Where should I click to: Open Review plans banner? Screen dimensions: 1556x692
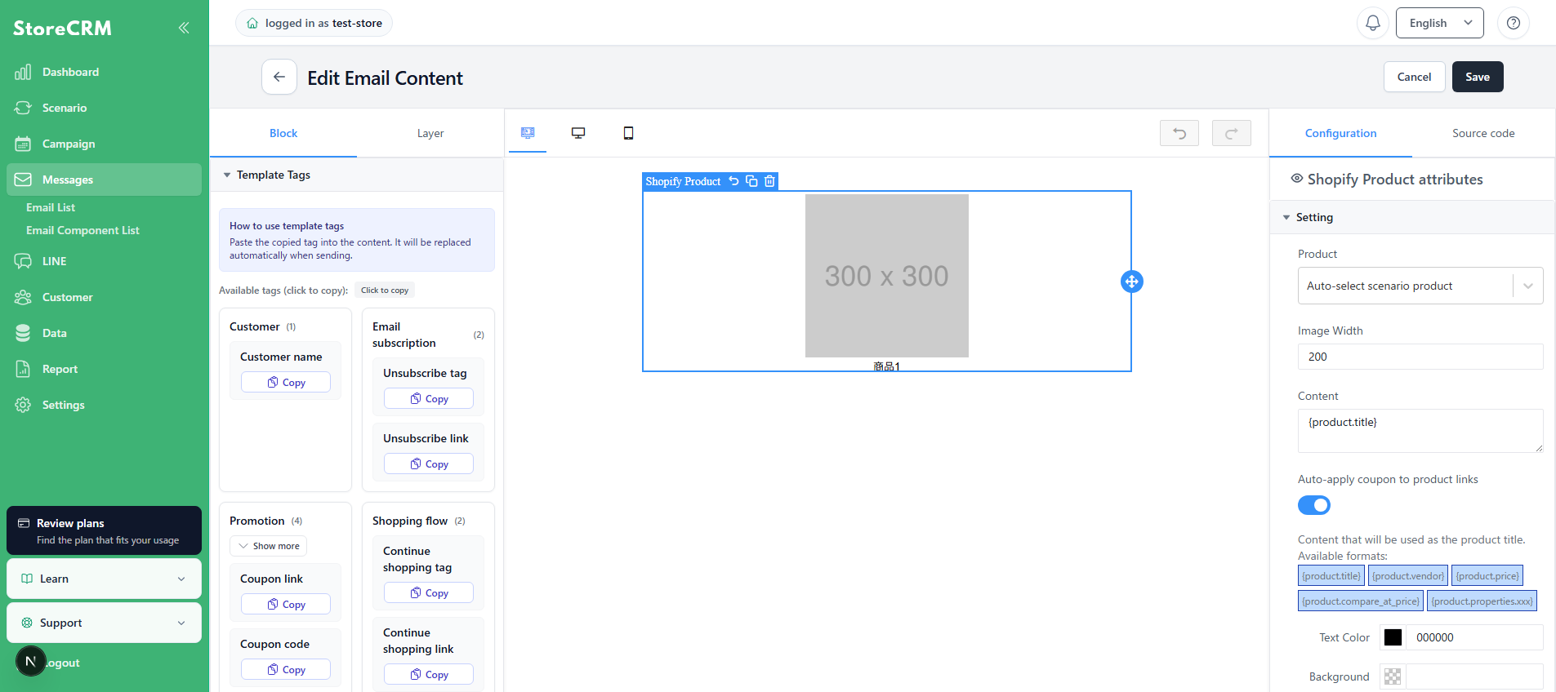[104, 530]
